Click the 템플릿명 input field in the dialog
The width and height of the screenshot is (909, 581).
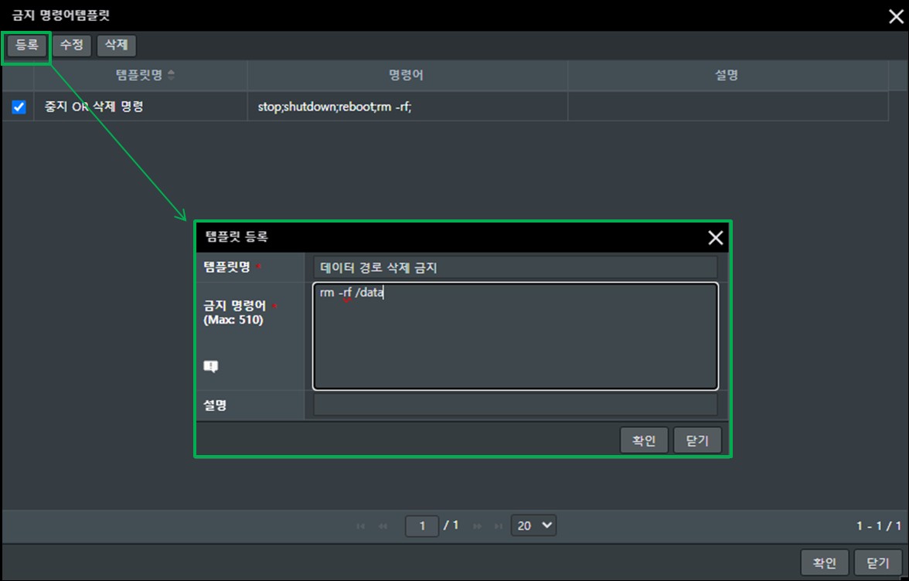tap(515, 267)
